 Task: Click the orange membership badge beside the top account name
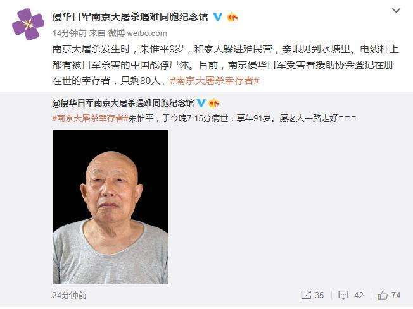(233, 17)
